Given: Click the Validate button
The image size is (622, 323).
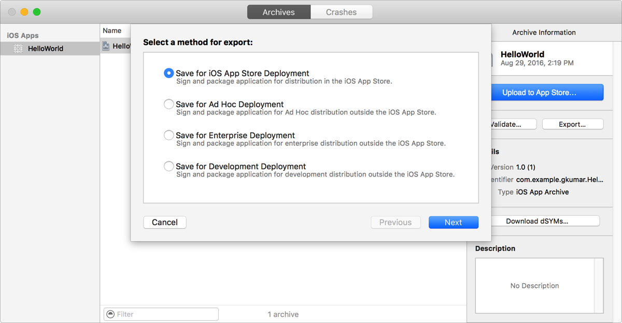Looking at the screenshot, I should [x=507, y=124].
